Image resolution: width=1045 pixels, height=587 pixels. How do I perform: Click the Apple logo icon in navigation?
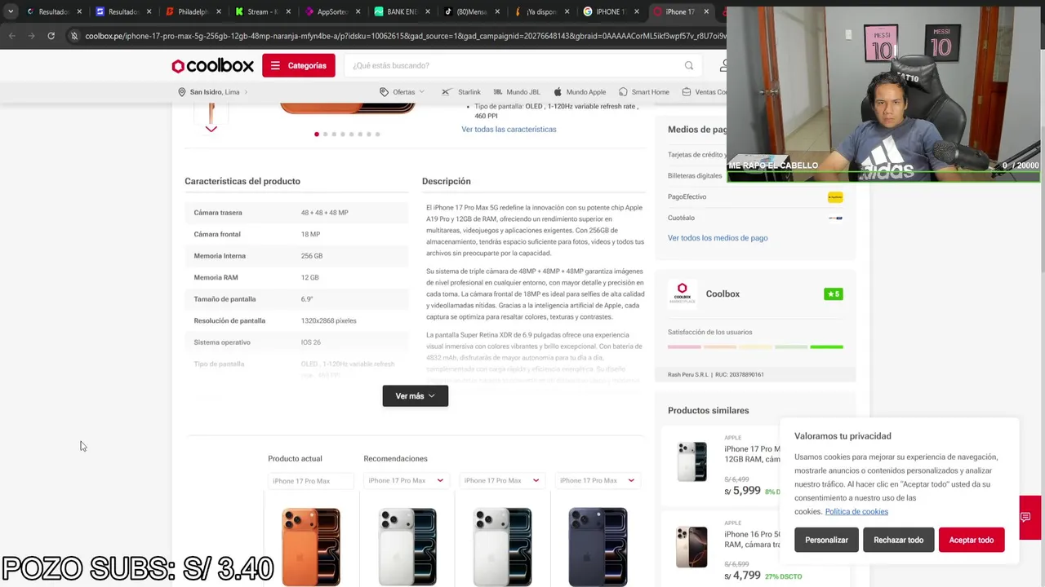[x=558, y=92]
